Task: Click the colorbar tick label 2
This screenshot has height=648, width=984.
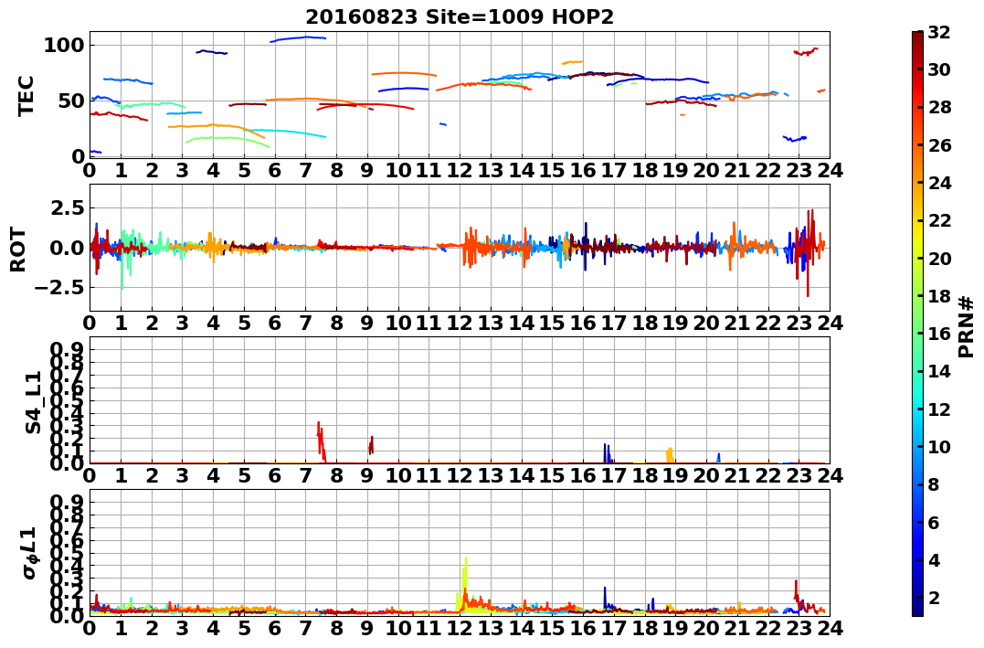Action: coord(934,597)
